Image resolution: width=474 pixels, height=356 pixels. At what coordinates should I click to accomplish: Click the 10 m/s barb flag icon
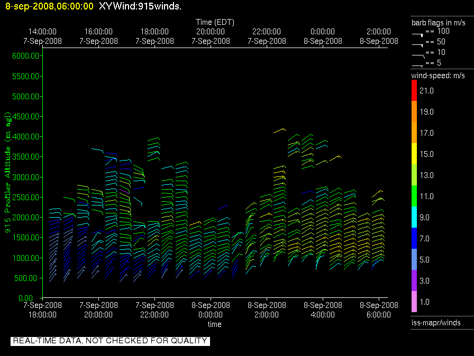418,56
